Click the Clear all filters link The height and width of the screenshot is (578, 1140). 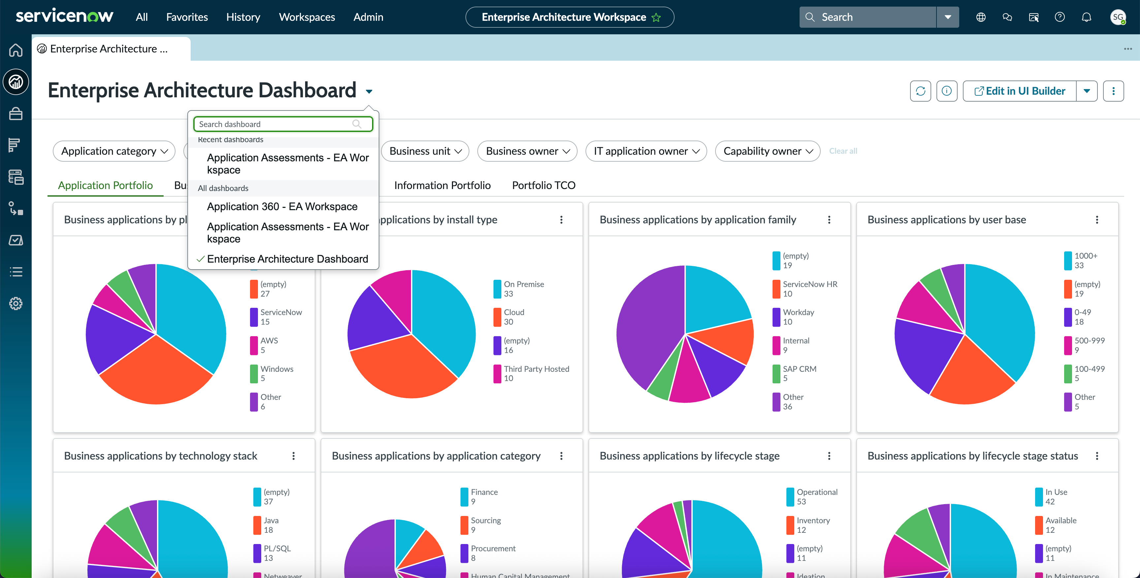[x=843, y=151]
